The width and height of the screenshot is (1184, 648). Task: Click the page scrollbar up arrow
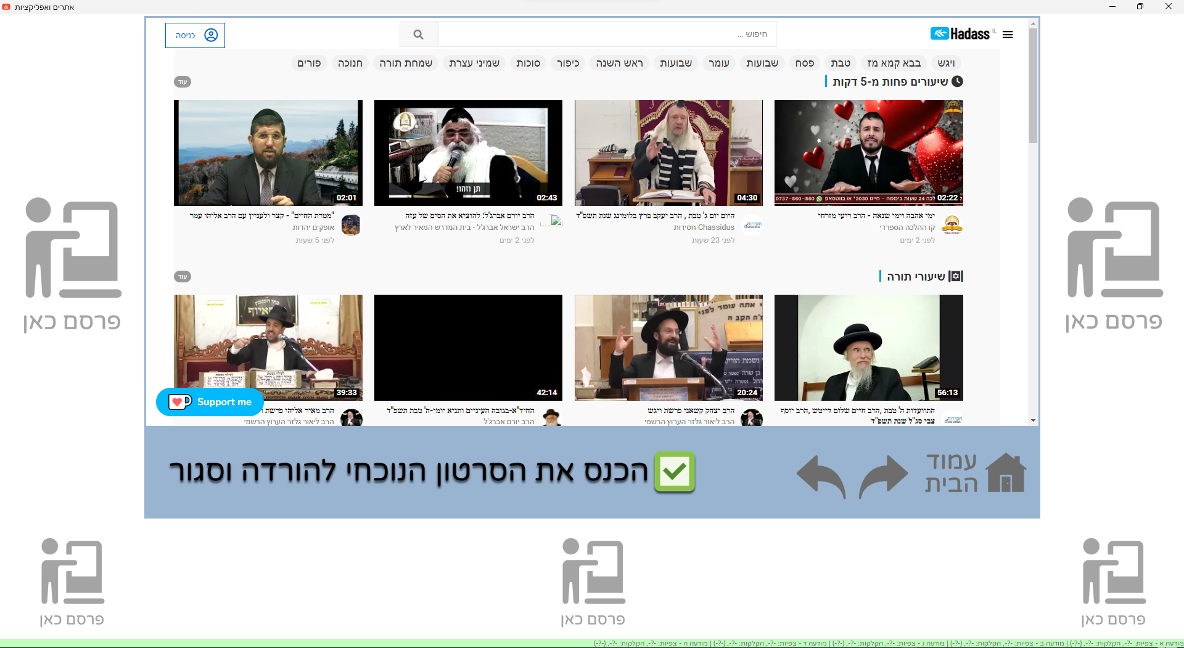[x=1033, y=23]
